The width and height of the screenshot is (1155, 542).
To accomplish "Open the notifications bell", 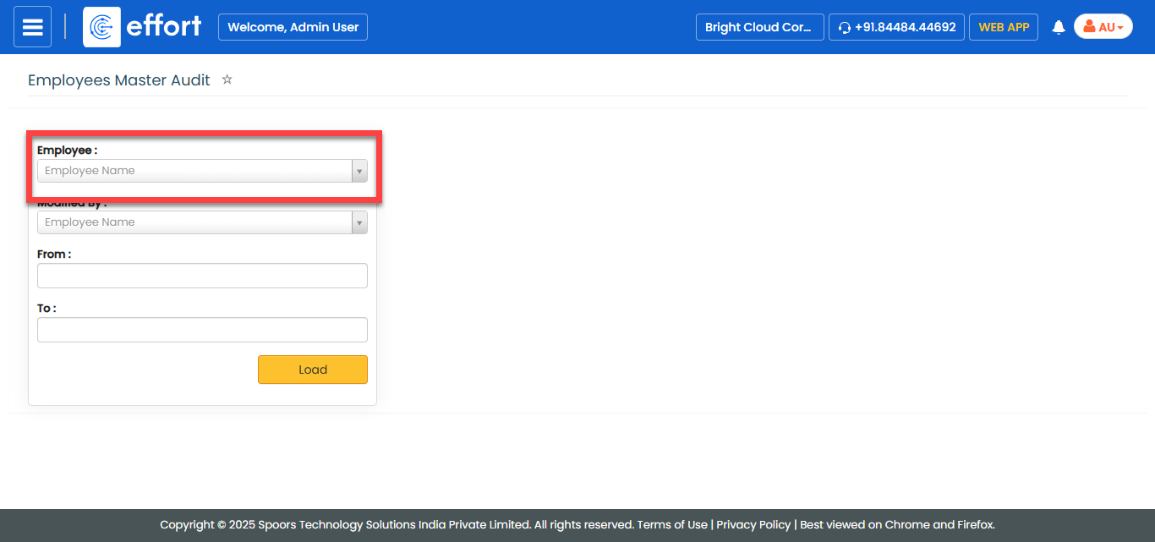I will click(x=1058, y=28).
